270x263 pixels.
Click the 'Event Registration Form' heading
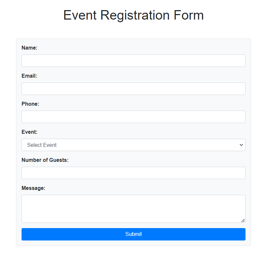(134, 15)
